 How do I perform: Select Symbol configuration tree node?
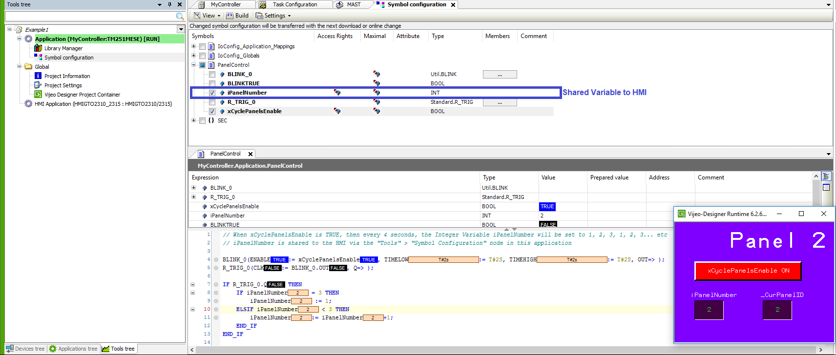(x=69, y=58)
